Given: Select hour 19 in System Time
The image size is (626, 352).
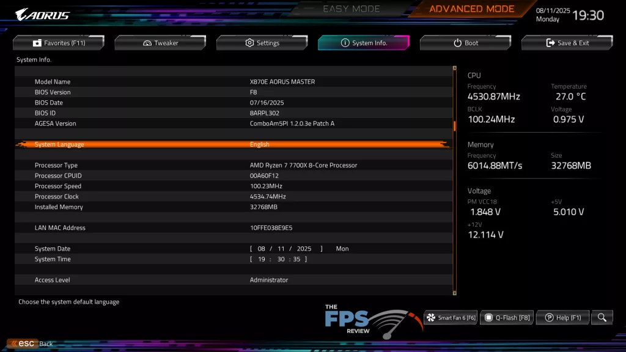Looking at the screenshot, I should tap(261, 259).
